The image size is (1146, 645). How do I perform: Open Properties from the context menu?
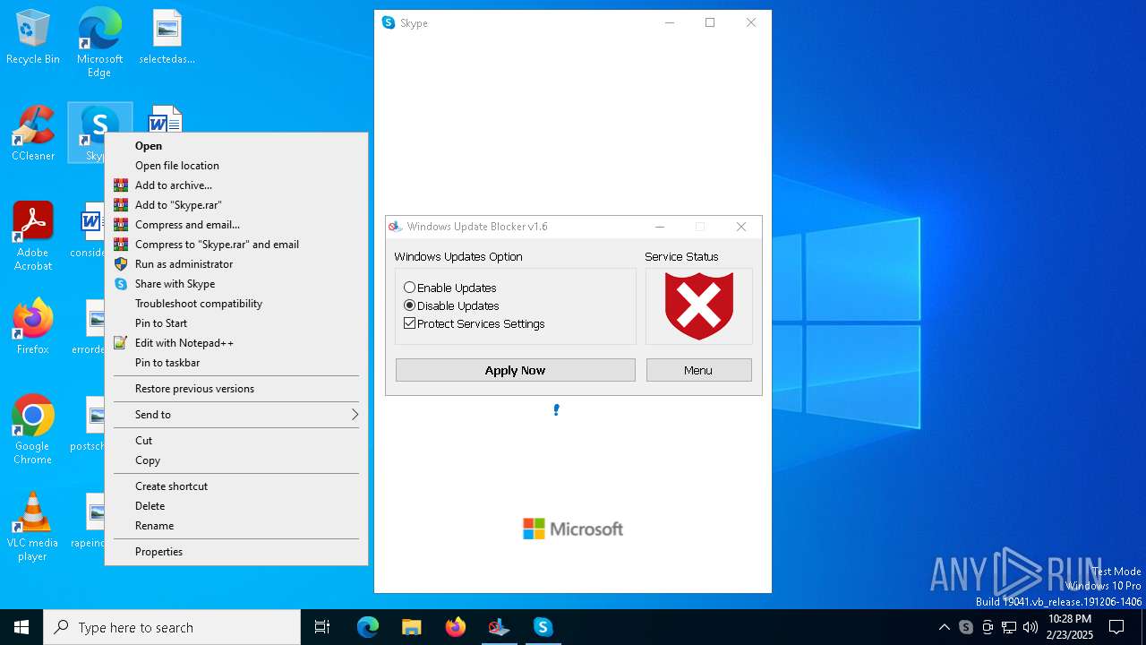[236, 552]
